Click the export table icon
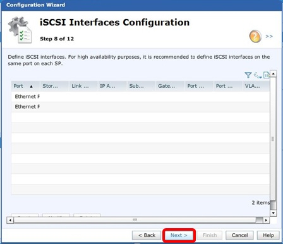 tap(267, 75)
